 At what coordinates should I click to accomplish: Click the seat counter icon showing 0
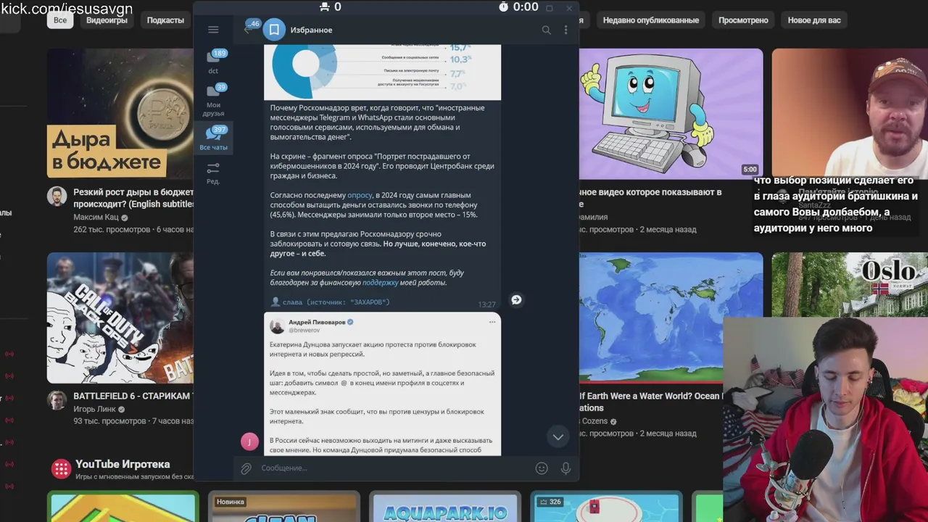click(x=330, y=7)
